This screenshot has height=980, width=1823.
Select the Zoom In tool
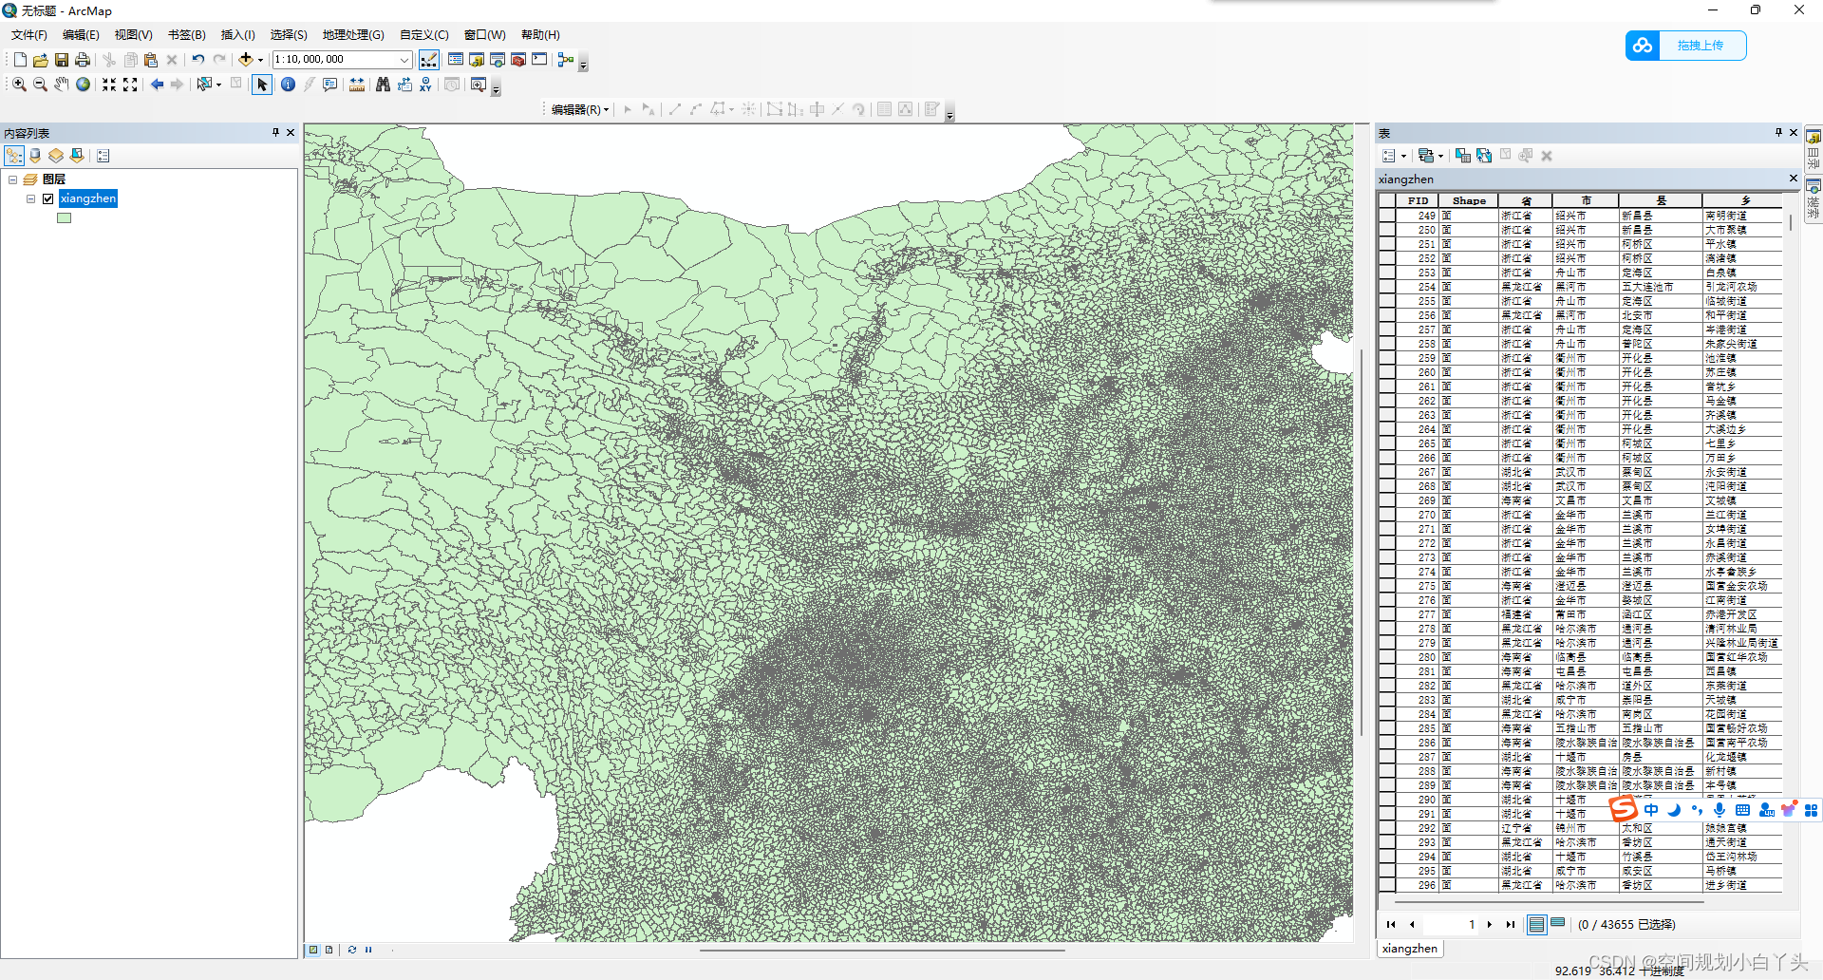pos(19,85)
